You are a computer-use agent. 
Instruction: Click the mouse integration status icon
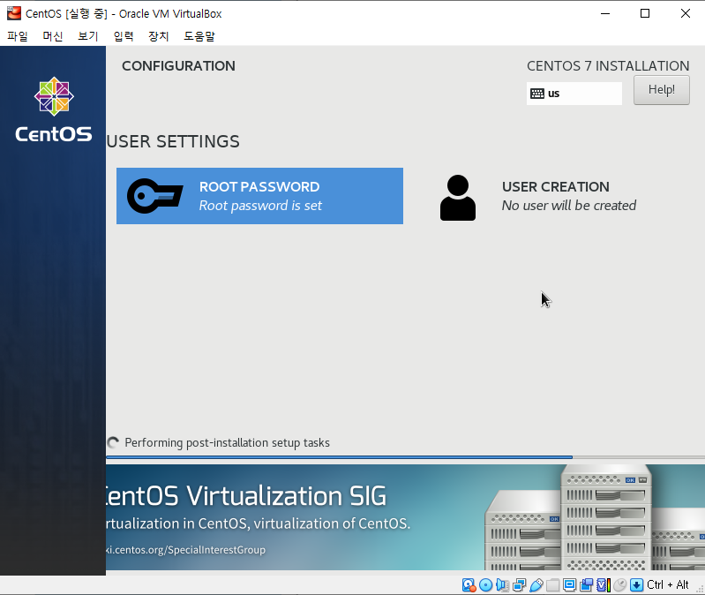click(620, 584)
